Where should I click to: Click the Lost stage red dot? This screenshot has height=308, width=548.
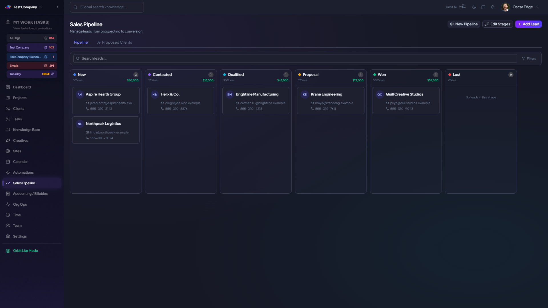point(450,75)
